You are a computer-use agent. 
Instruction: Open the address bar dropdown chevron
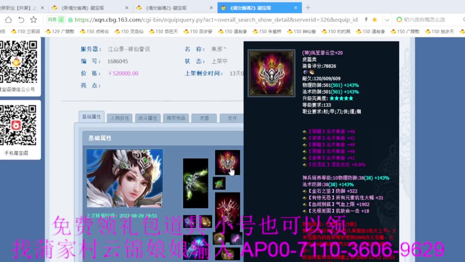pos(387,20)
